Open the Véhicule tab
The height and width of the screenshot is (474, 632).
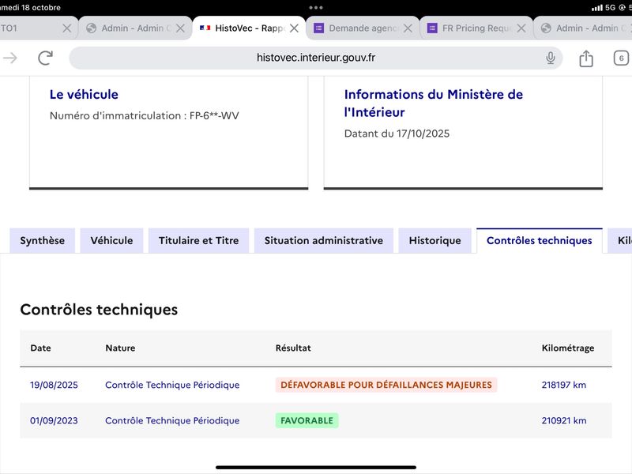(x=111, y=241)
